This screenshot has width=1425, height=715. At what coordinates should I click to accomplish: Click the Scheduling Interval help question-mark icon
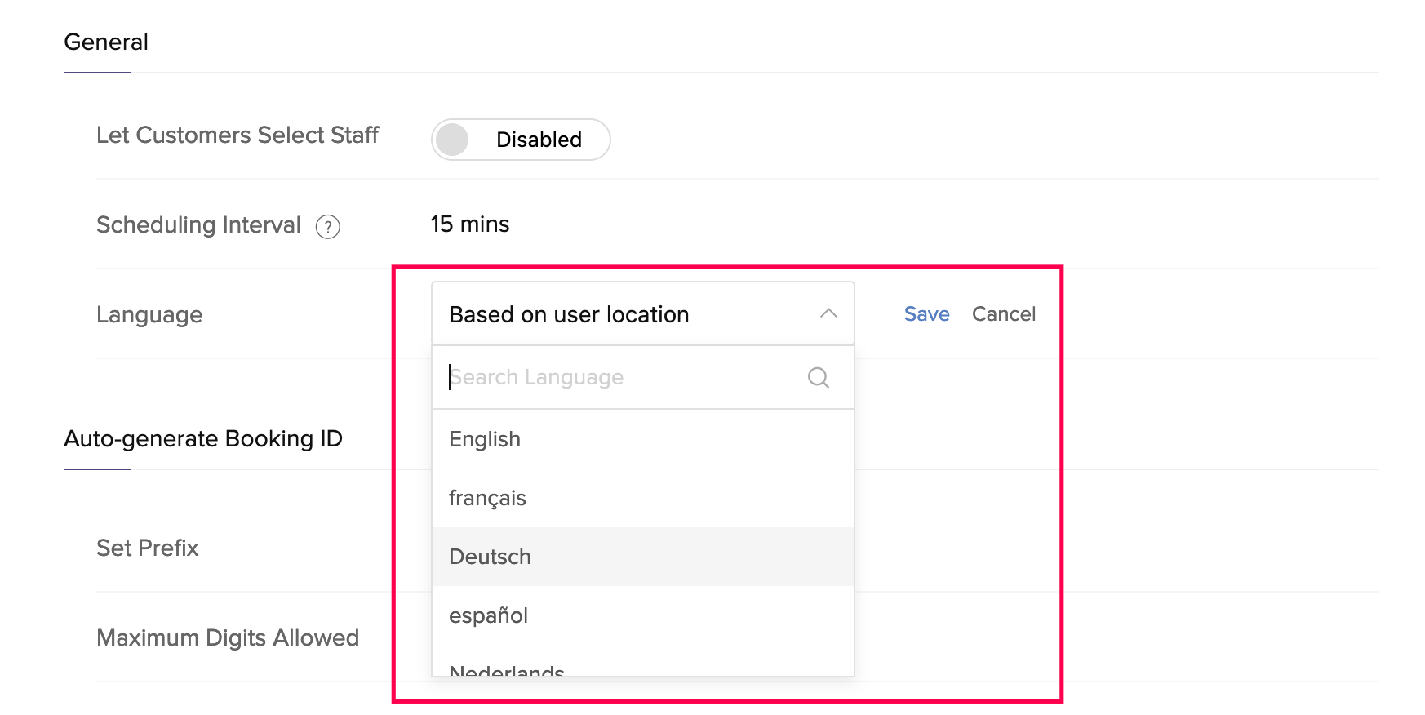pos(327,226)
